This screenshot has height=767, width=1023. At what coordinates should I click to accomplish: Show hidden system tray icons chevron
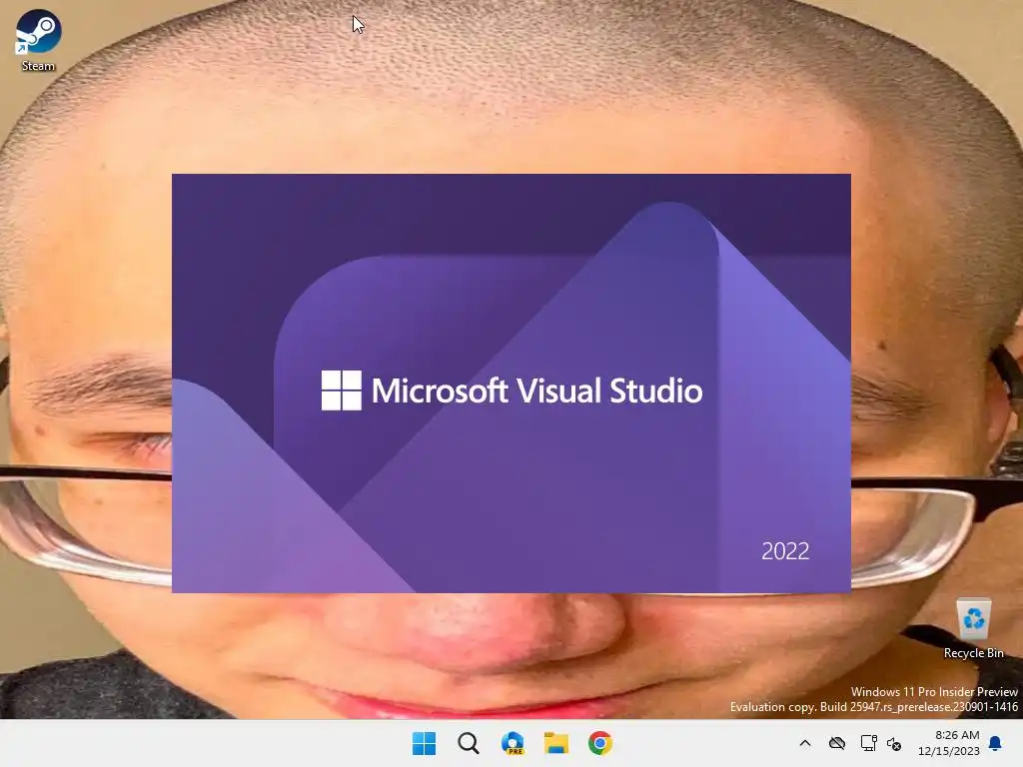pos(805,743)
